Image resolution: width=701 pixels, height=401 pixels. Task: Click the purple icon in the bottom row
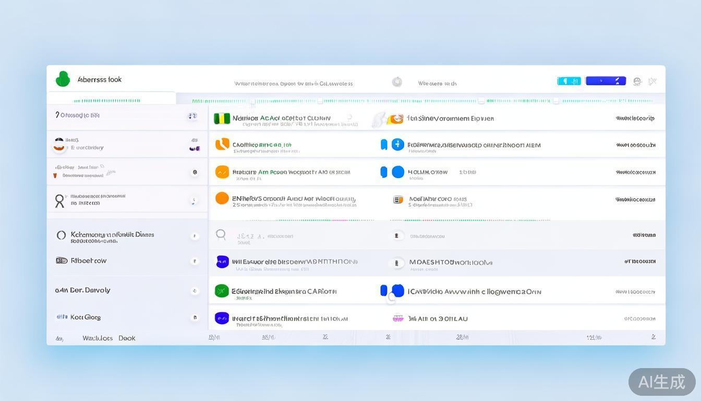[222, 318]
